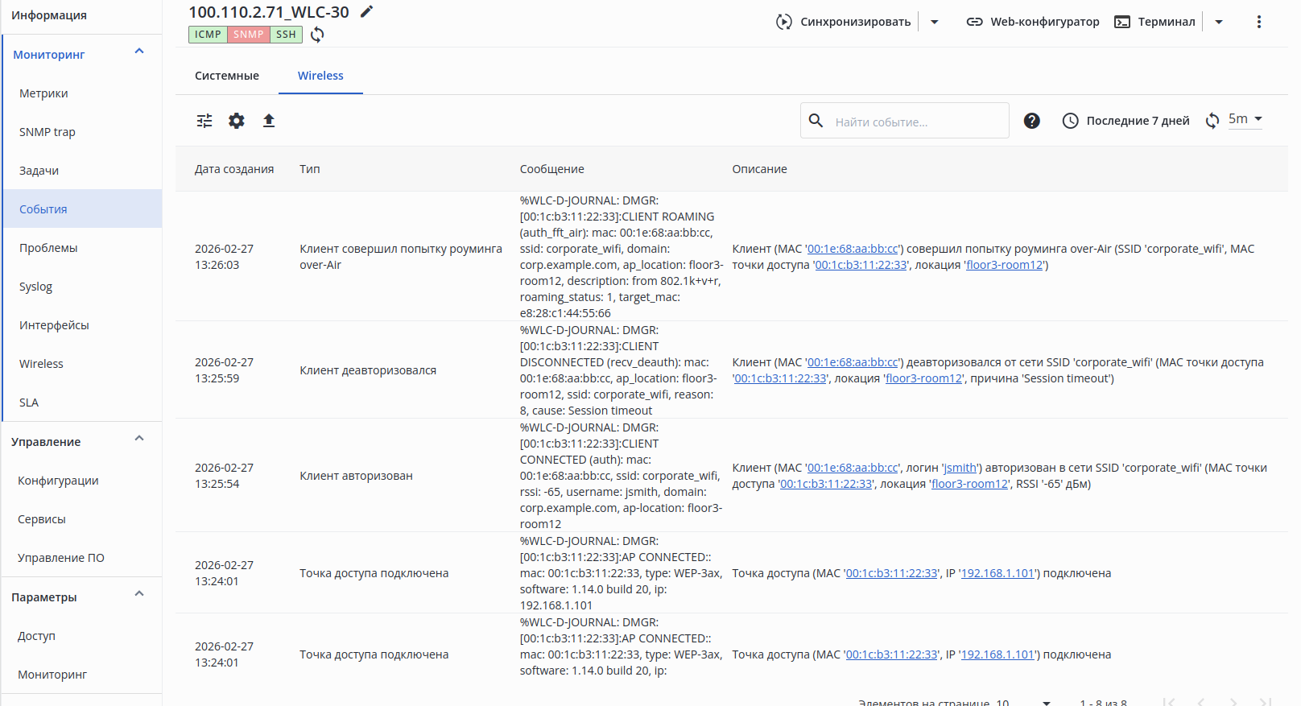Switch to the Системные tab
1301x706 pixels.
(227, 76)
